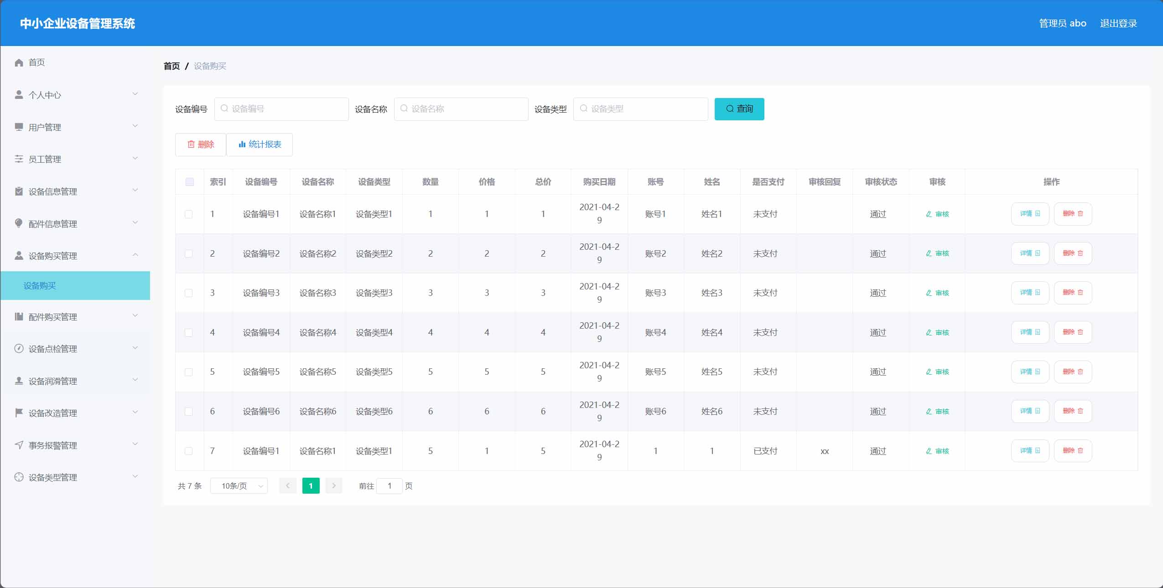
Task: Delete row index 7 with 删除 button
Action: (1073, 451)
